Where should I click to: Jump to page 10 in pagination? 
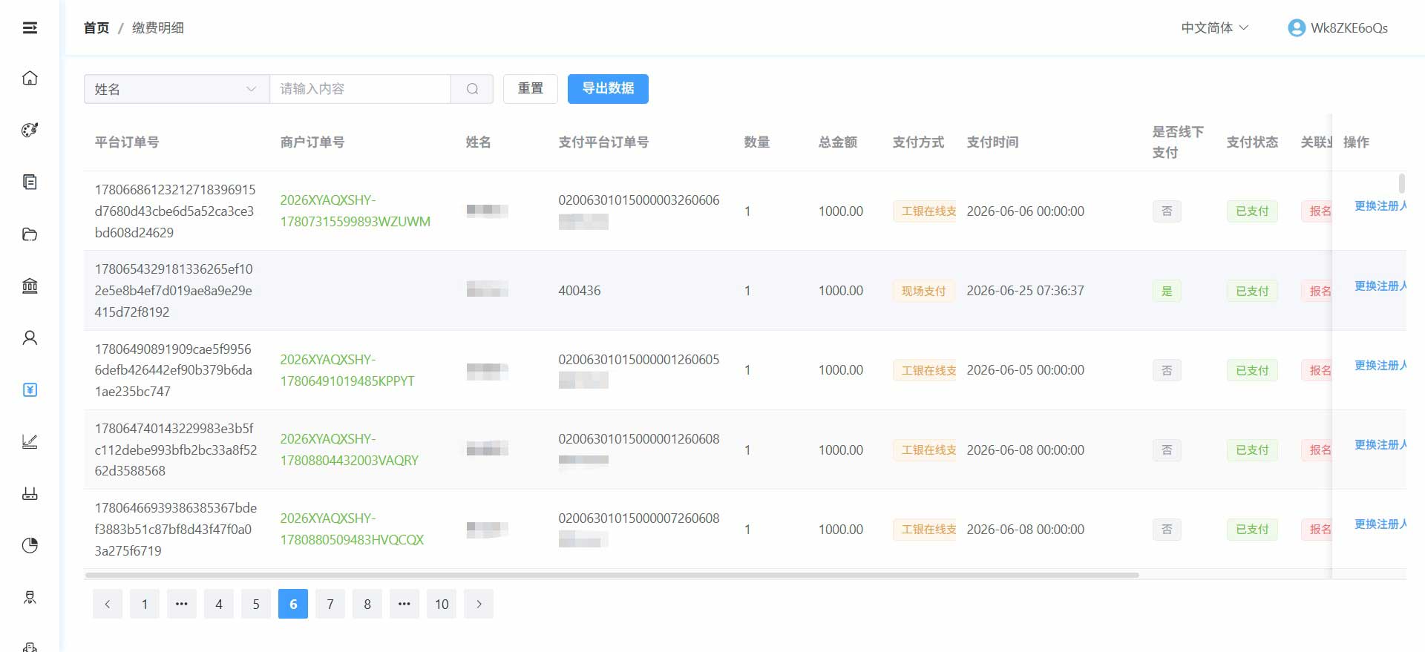pos(442,604)
